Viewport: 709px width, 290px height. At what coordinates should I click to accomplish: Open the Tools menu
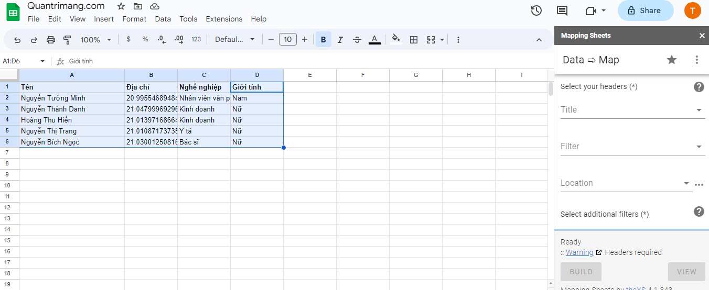point(188,19)
